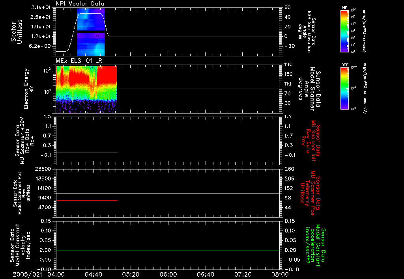Click the 06:00 time axis label
This screenshot has height=279, width=404.
pos(168,274)
